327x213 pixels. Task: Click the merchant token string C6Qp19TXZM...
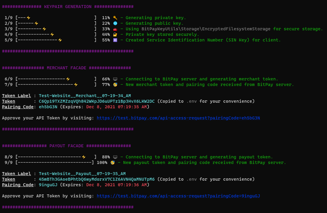97,101
